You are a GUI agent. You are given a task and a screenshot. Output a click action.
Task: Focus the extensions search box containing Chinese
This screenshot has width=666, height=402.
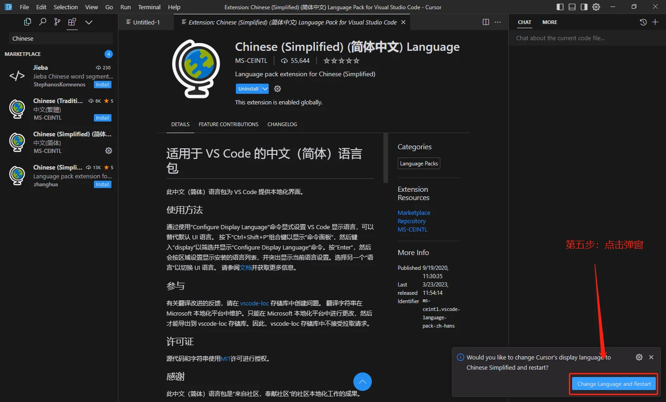click(x=61, y=38)
